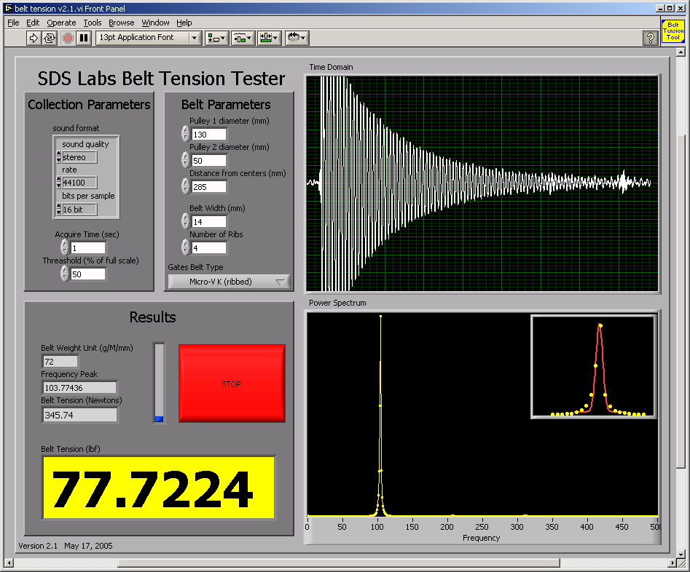The height and width of the screenshot is (572, 690).
Task: Click the Version 2.1 May 17, 2005 text
Action: 66,546
